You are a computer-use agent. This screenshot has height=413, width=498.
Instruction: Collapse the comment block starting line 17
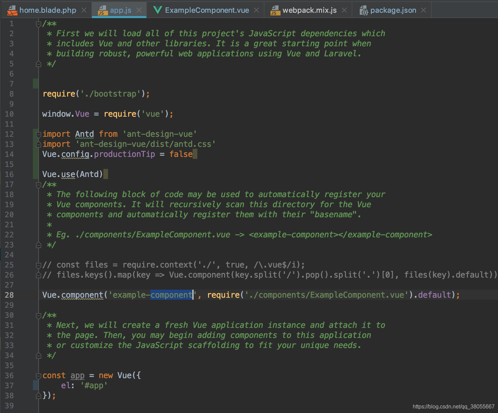click(x=38, y=185)
